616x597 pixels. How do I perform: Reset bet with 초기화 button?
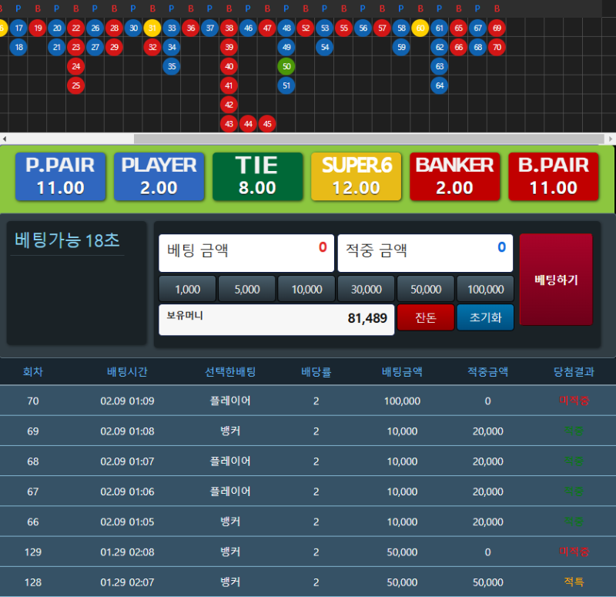pyautogui.click(x=486, y=317)
